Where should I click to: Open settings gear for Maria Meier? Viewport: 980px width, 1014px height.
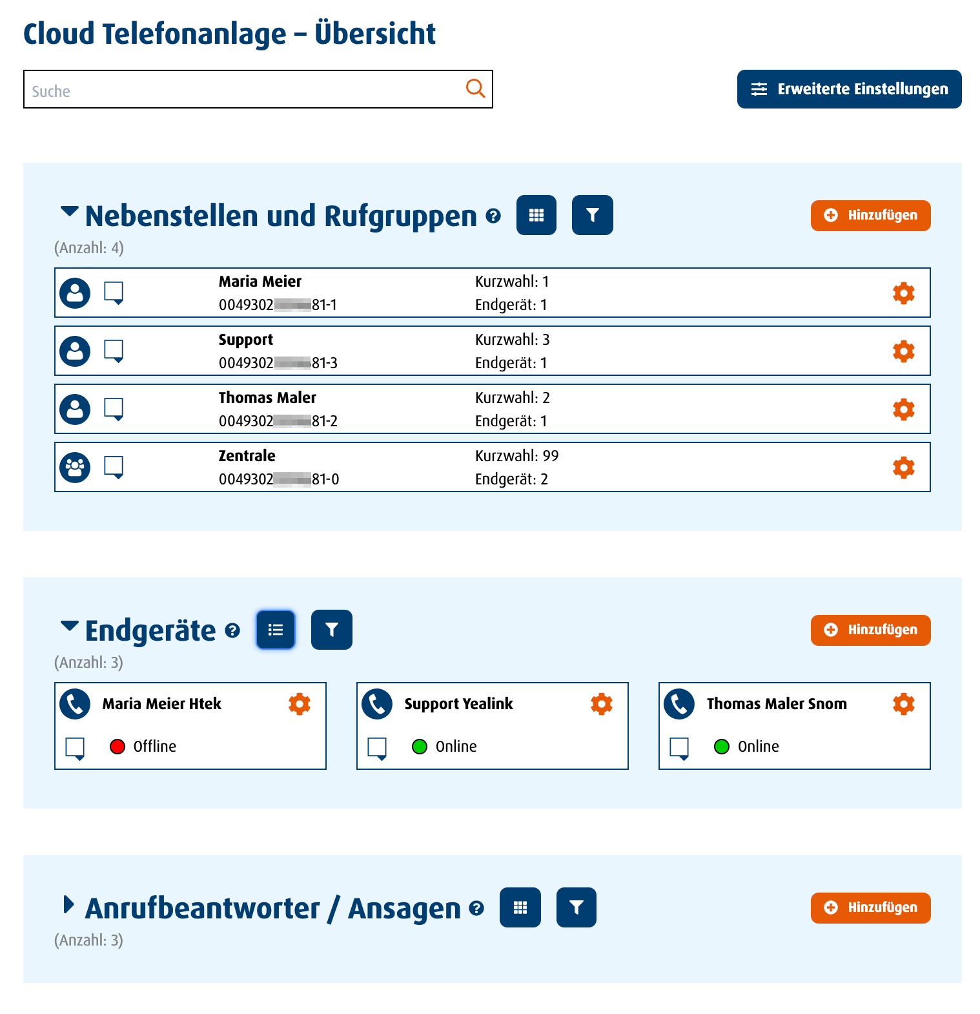click(x=903, y=293)
